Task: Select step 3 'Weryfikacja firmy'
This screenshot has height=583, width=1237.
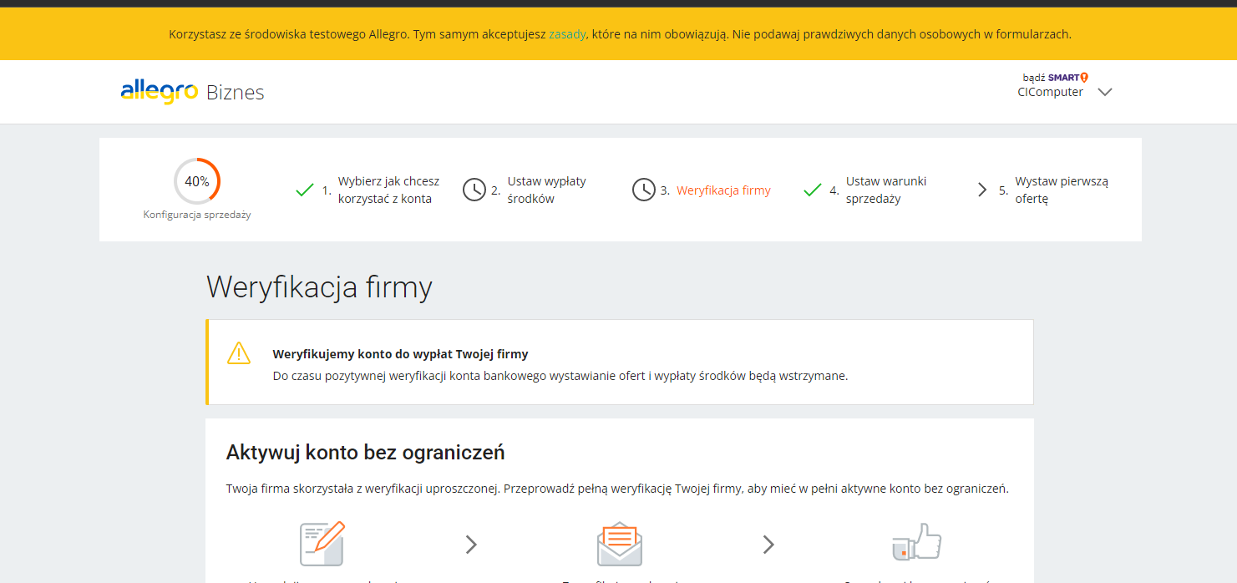Action: [723, 190]
